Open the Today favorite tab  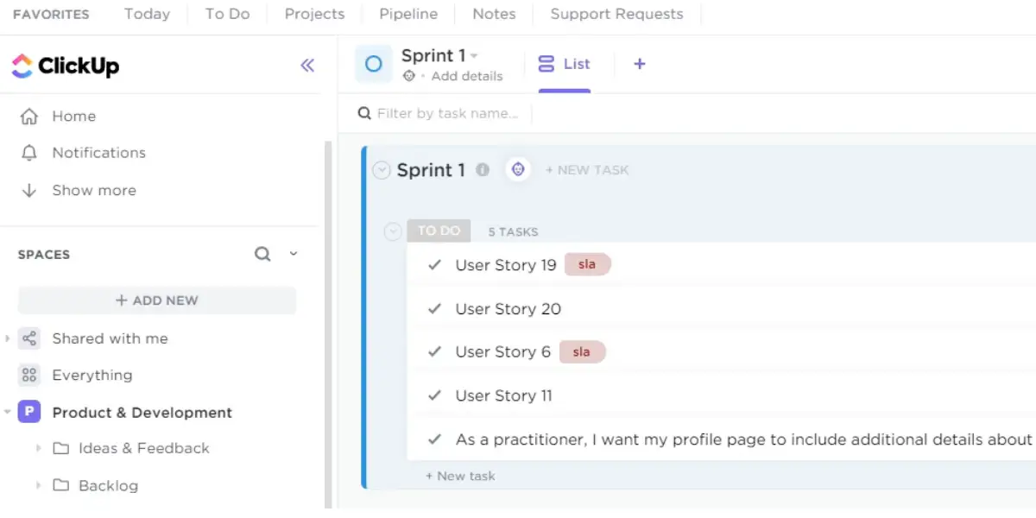pos(147,14)
